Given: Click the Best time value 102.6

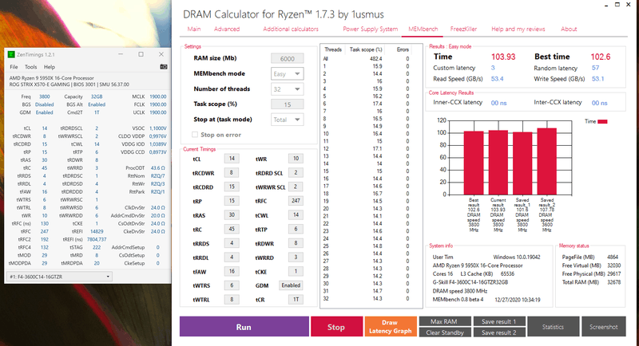Looking at the screenshot, I should tap(601, 57).
